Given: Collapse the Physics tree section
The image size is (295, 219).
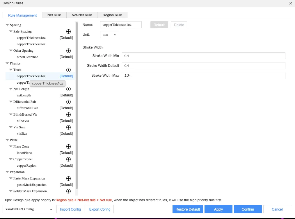Looking at the screenshot, I should pyautogui.click(x=7, y=63).
